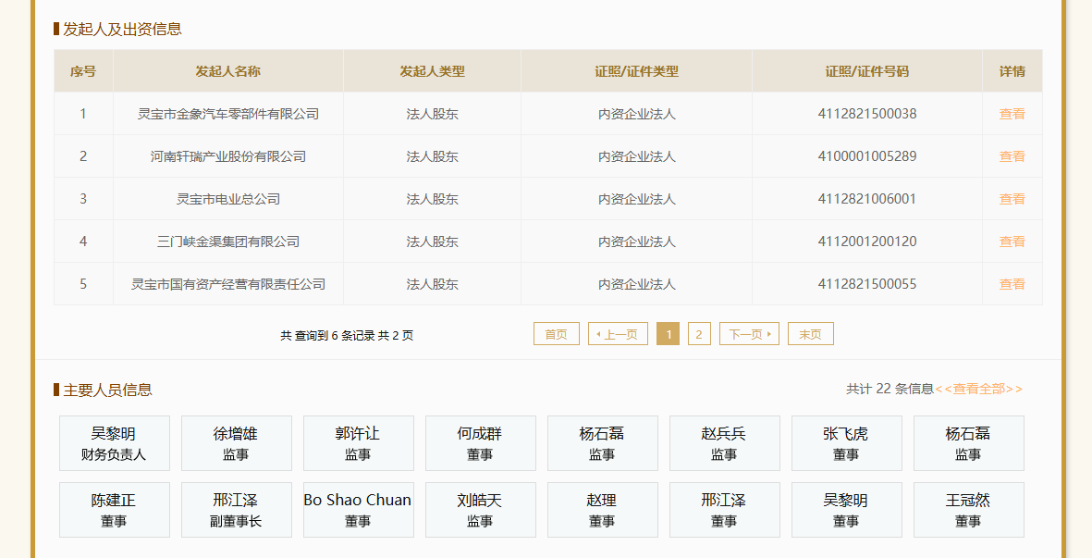Click the 证照/证件号码 column header

(867, 71)
